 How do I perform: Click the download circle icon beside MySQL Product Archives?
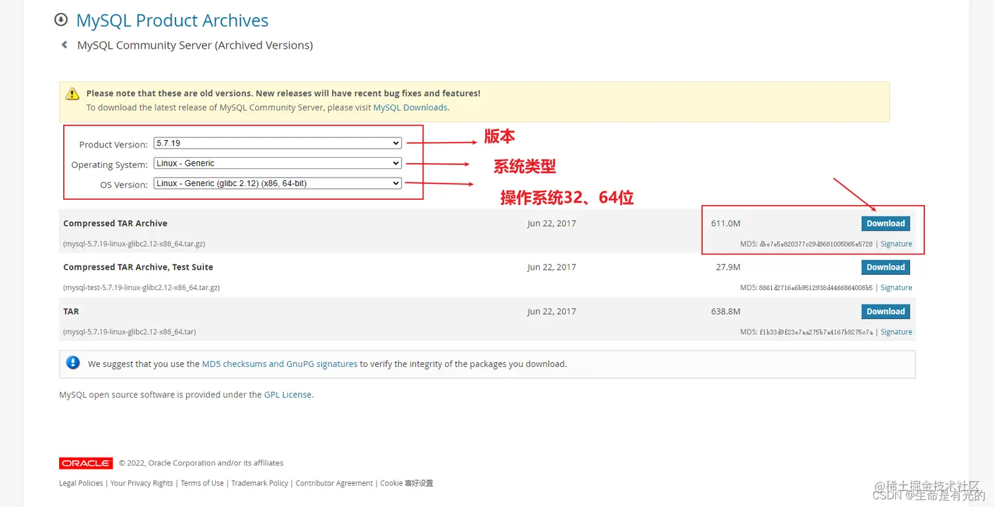pyautogui.click(x=61, y=20)
